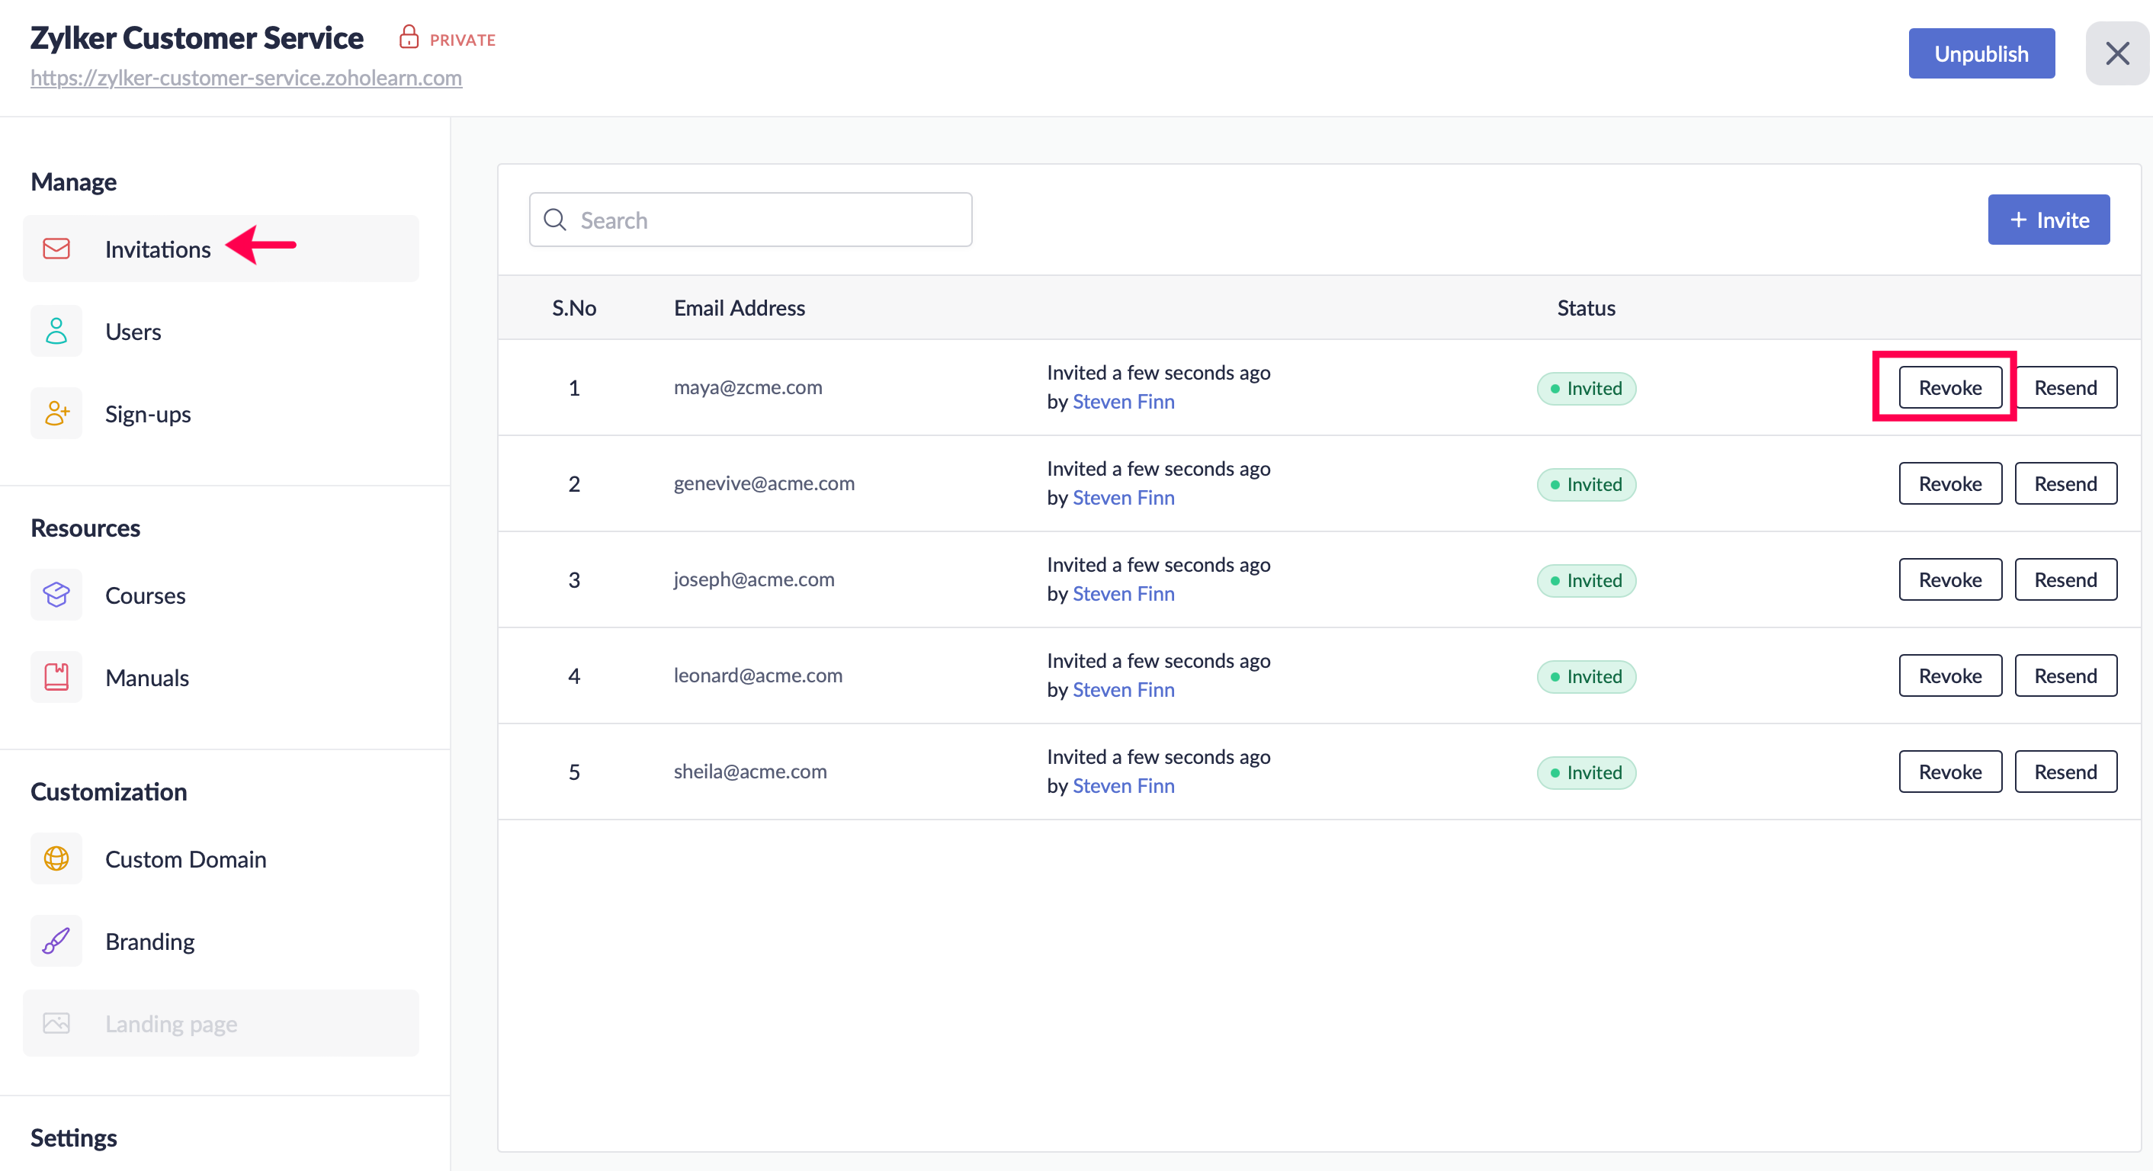Screen dimensions: 2153x1171
Task: Focus the Search invitations field
Action: click(x=749, y=220)
